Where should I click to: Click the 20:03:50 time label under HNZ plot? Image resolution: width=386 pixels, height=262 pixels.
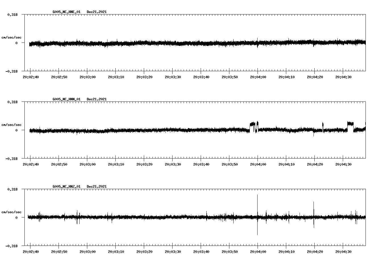(x=230, y=252)
